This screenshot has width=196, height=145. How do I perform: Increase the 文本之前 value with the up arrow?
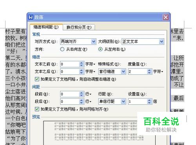point(82,63)
